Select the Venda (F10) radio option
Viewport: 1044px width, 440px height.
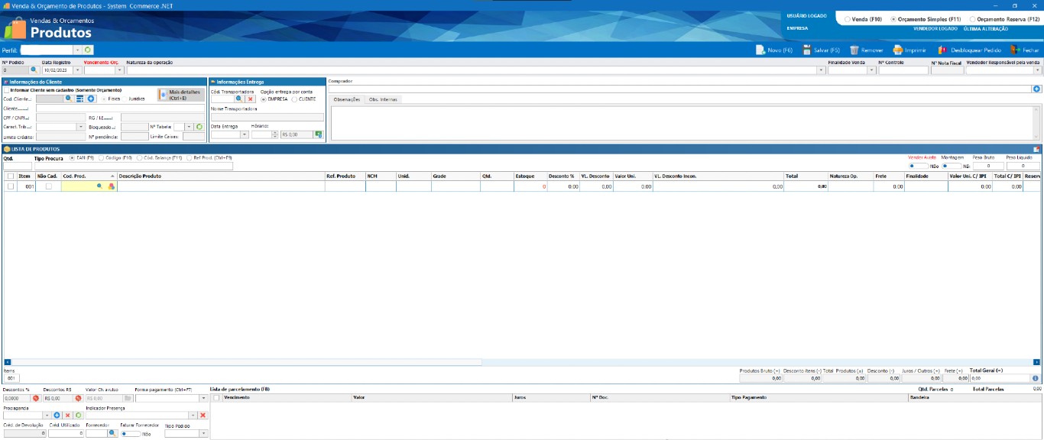click(x=847, y=19)
